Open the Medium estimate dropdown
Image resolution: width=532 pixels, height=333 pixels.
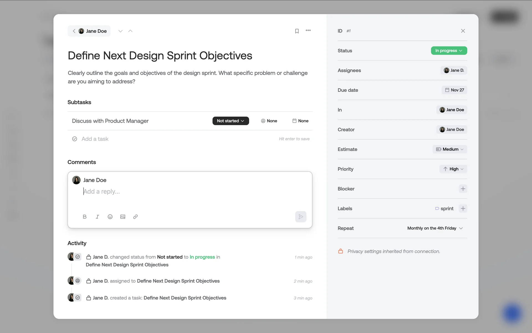click(450, 149)
